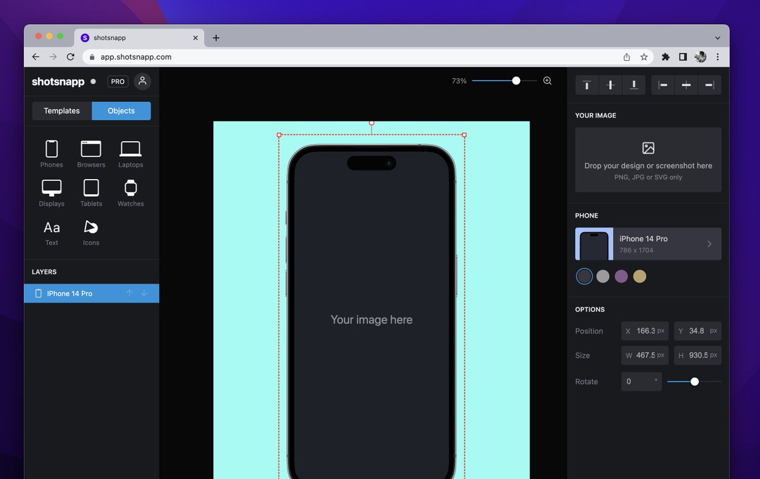
Task: Click the X position field
Action: (645, 331)
